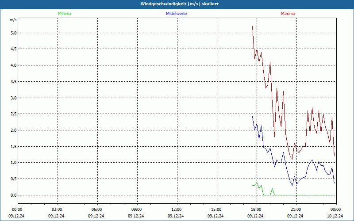Click the 06:00 time axis label
The height and width of the screenshot is (221, 354).
click(x=97, y=210)
